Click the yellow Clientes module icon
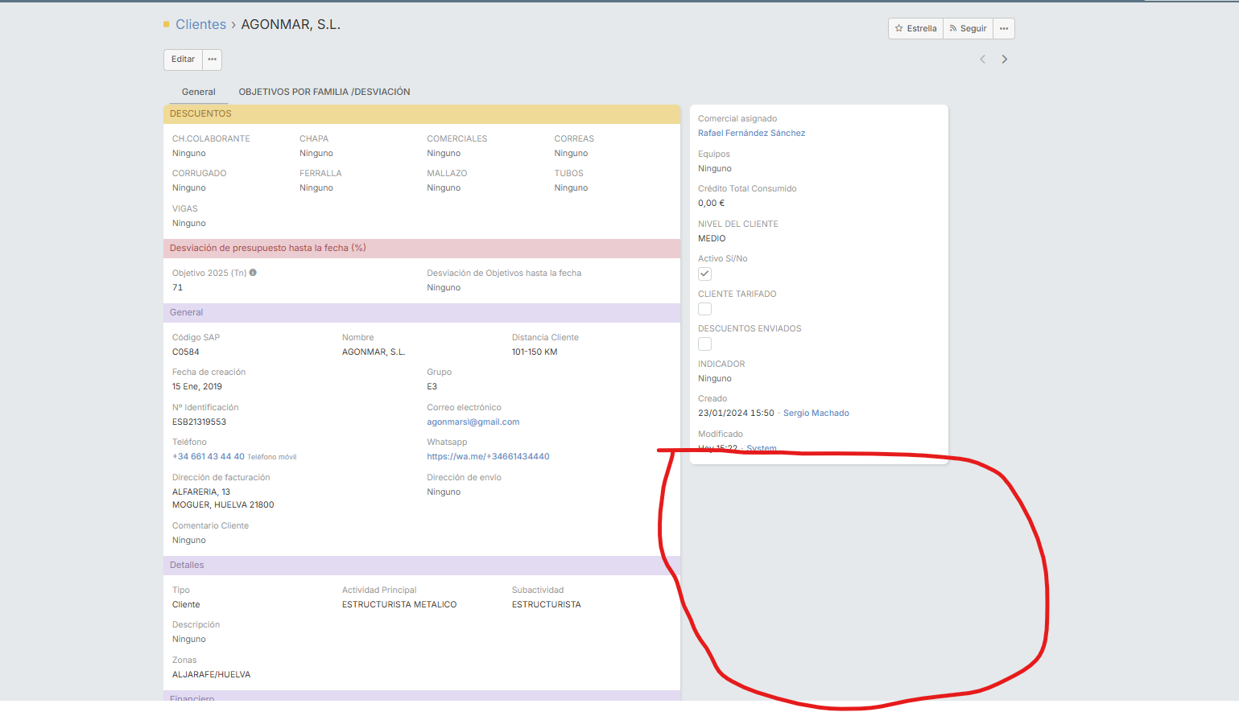This screenshot has height=712, width=1239. point(167,25)
